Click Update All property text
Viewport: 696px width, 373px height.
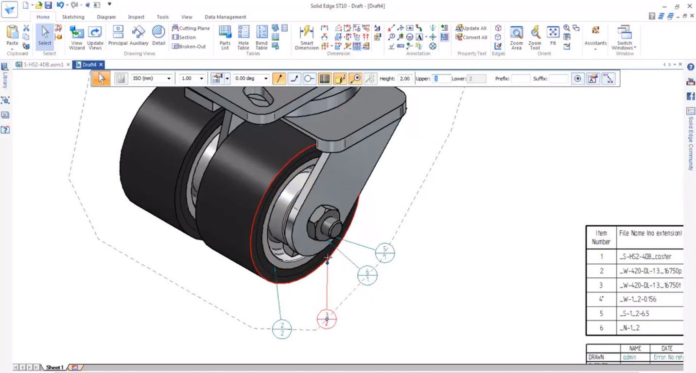pyautogui.click(x=470, y=28)
